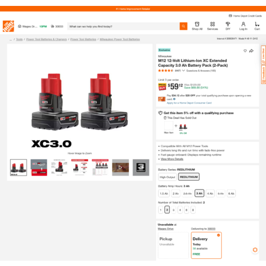
Task: Choose Delivery fulfillment option
Action: point(206,245)
